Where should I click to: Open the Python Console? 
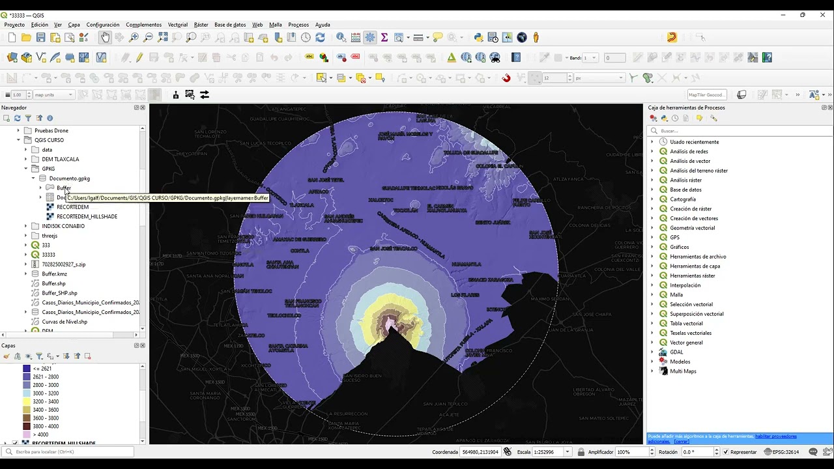click(x=479, y=38)
